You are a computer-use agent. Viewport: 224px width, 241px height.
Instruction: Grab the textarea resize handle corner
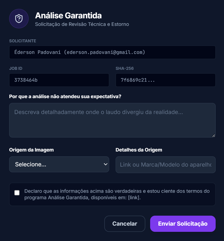(x=214, y=136)
